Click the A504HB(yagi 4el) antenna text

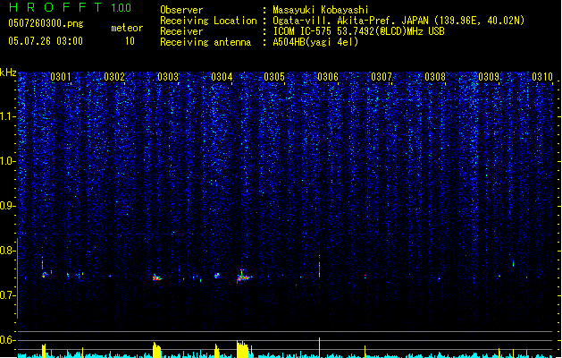[315, 42]
